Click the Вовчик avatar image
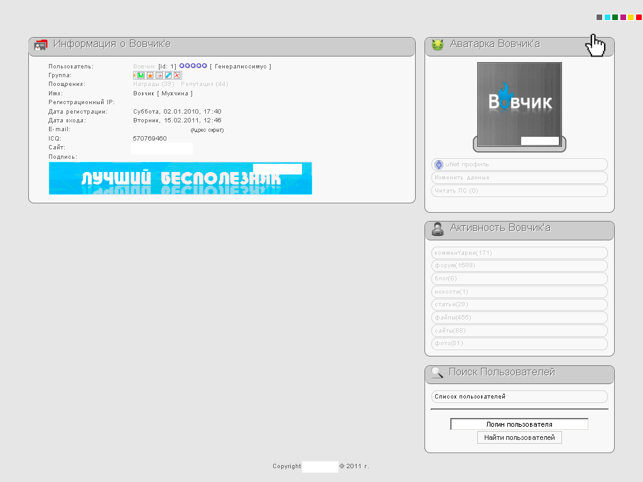 point(519,104)
